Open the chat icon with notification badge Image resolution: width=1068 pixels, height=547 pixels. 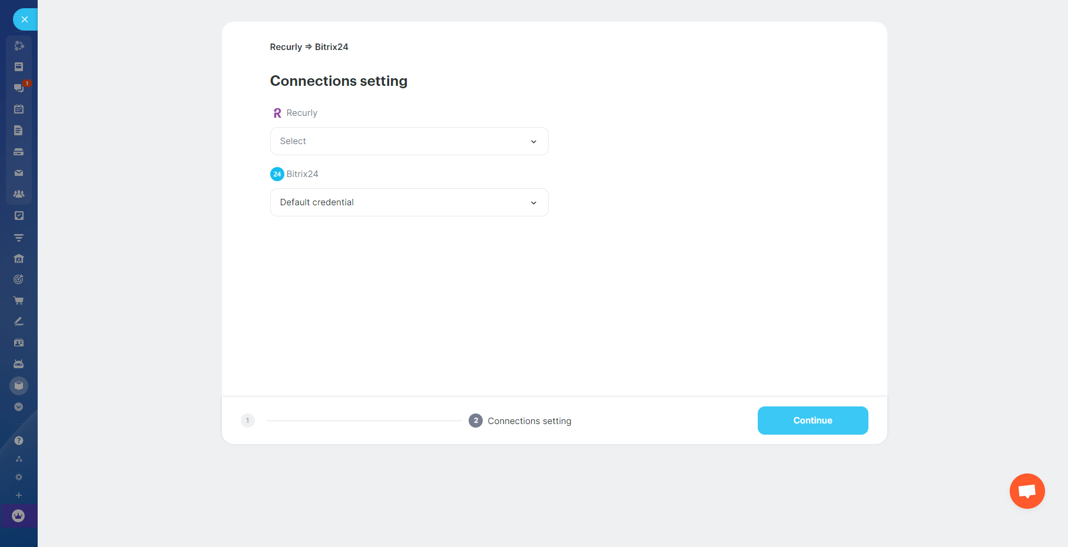pyautogui.click(x=19, y=88)
